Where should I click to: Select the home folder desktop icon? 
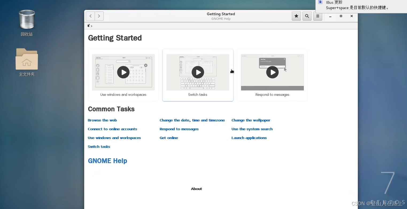tap(27, 59)
